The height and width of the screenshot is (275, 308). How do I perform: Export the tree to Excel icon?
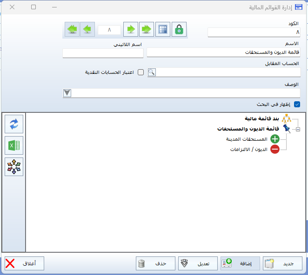[x=14, y=145]
